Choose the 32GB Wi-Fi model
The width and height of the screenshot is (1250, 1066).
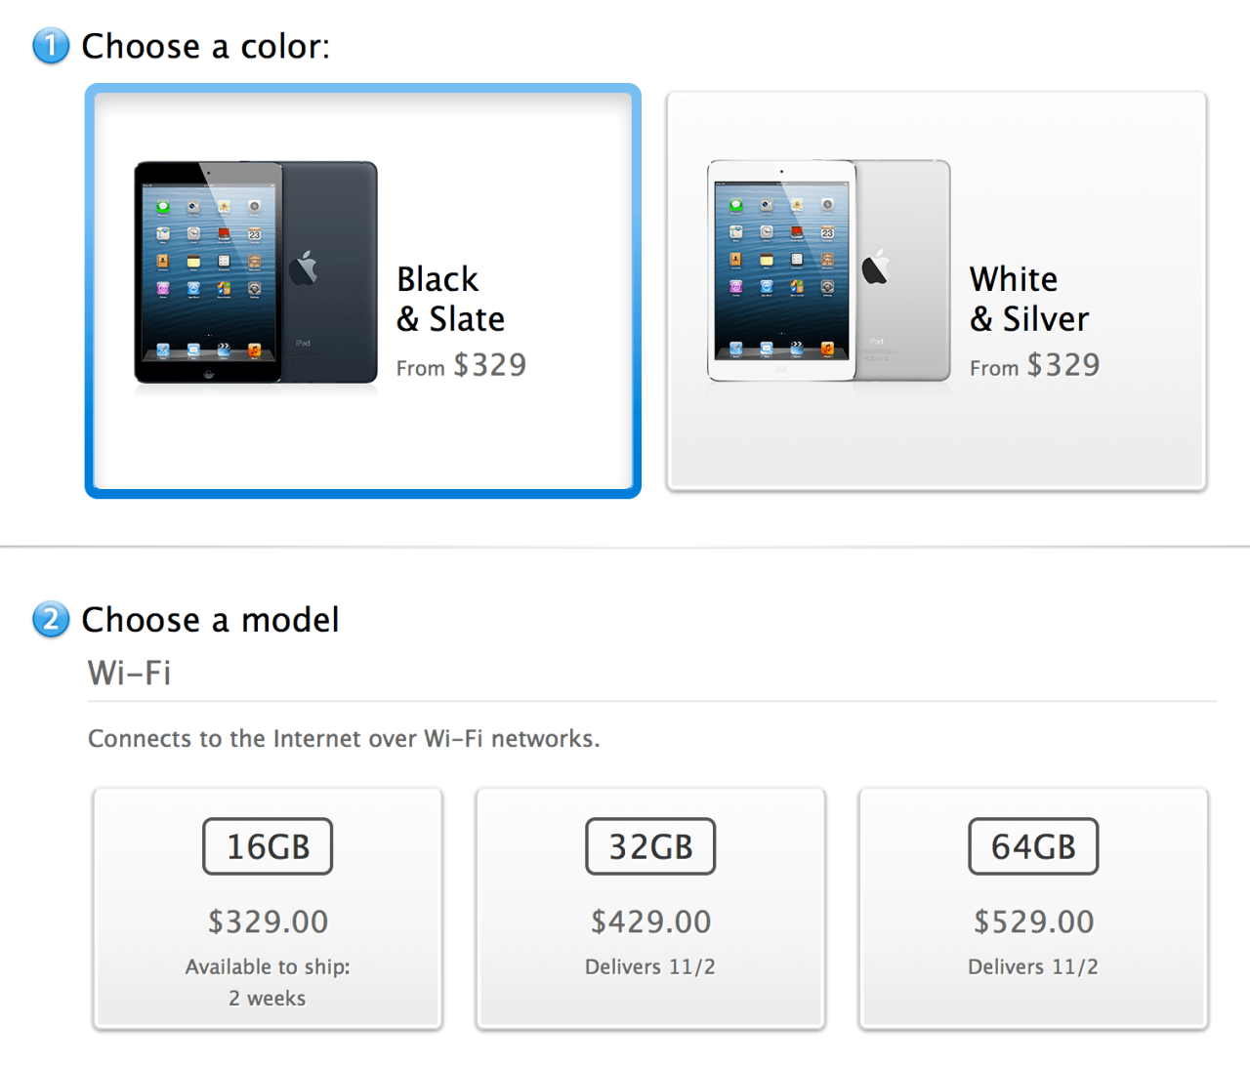tap(649, 908)
